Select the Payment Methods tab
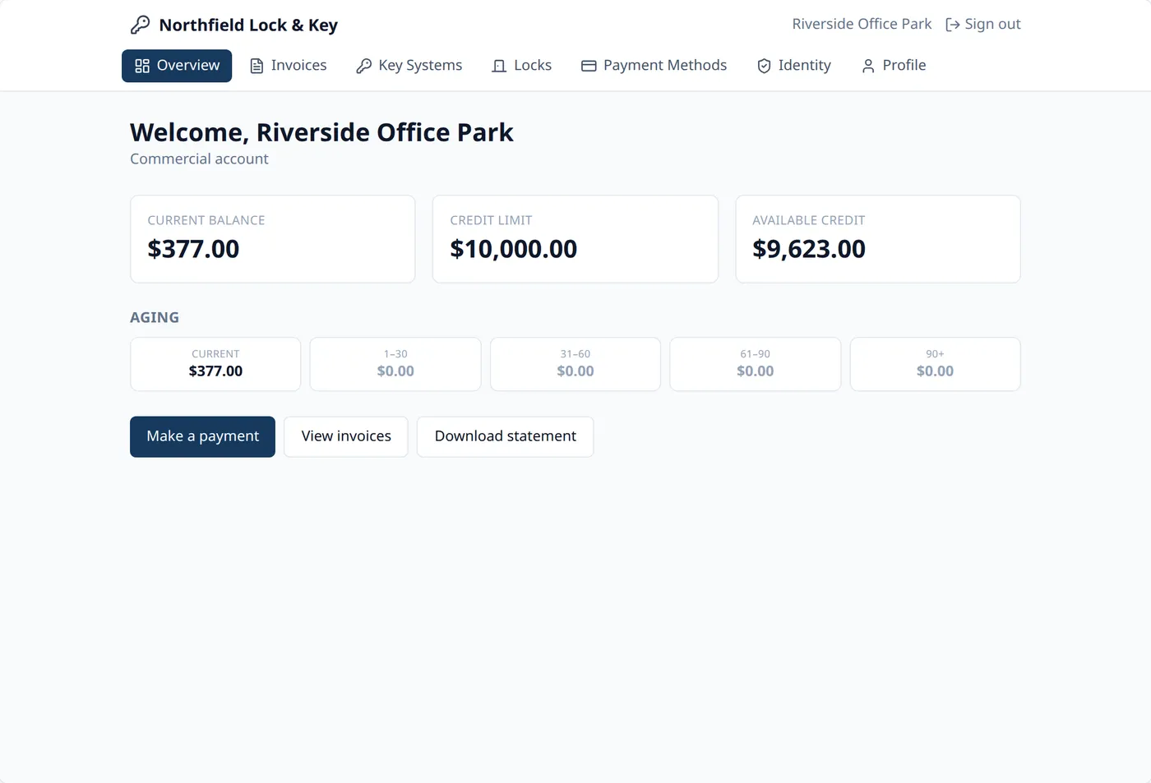1151x783 pixels. point(654,66)
